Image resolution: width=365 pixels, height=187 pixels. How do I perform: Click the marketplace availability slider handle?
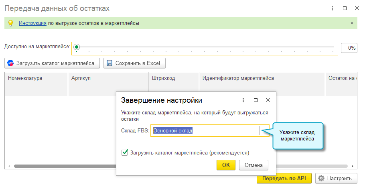click(77, 47)
